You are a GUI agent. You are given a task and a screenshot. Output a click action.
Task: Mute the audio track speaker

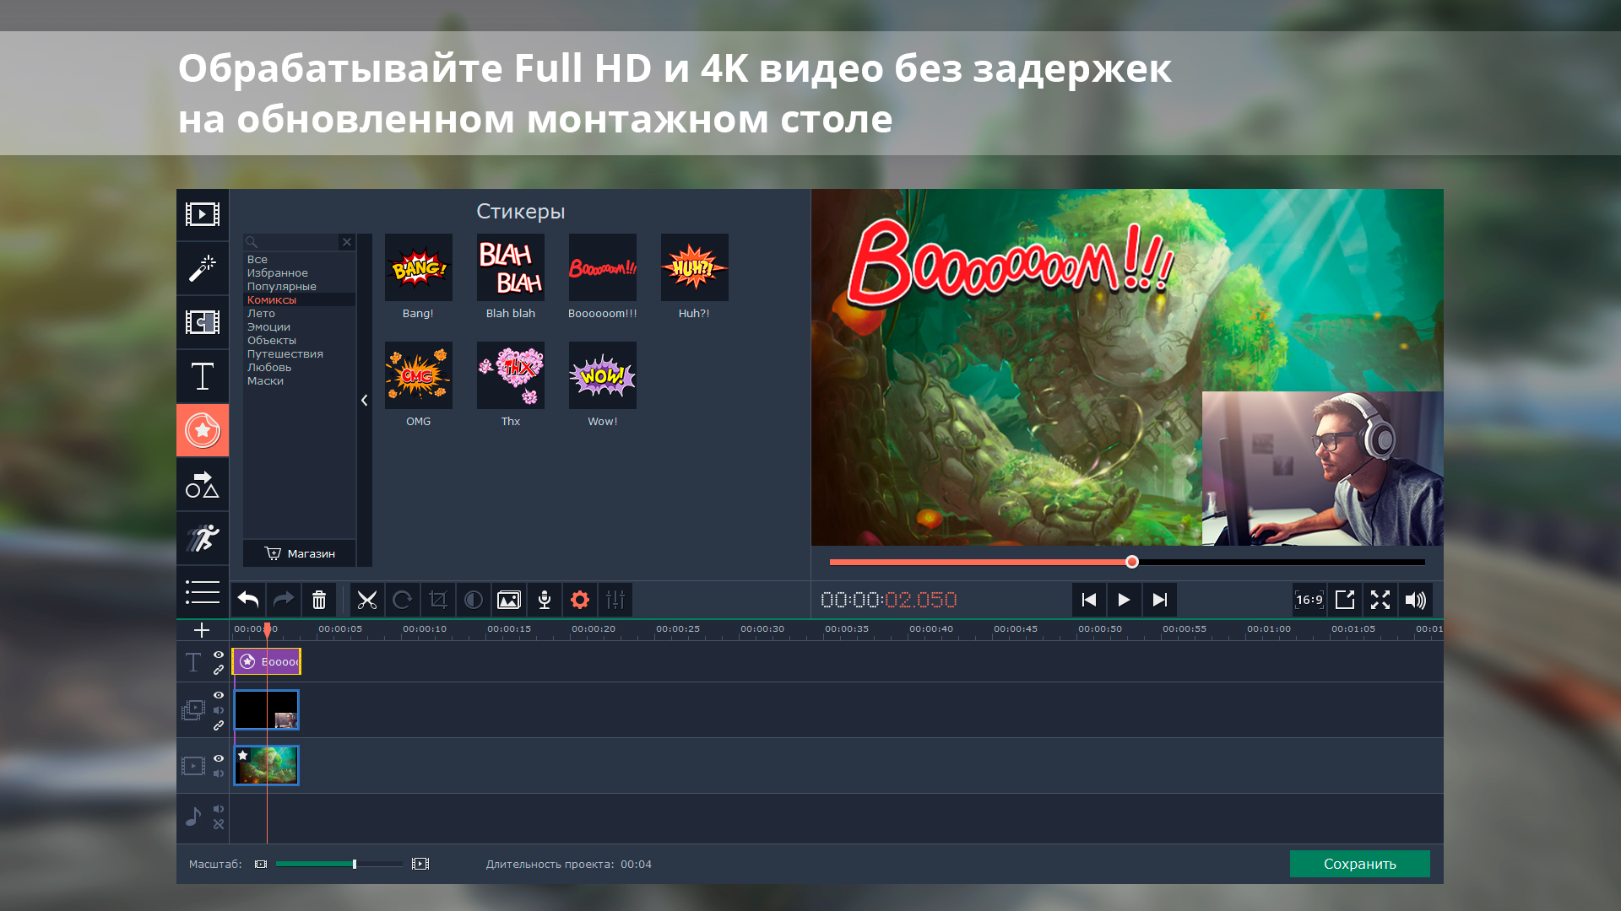coord(219,809)
